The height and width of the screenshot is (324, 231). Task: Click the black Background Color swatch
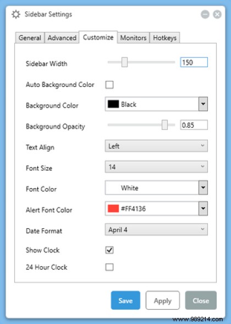point(113,104)
